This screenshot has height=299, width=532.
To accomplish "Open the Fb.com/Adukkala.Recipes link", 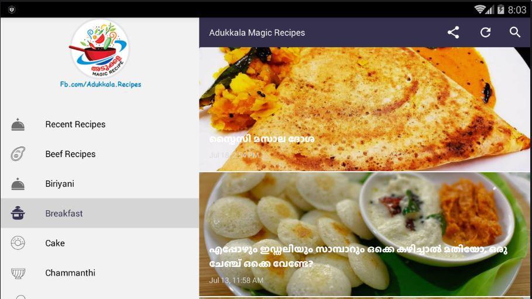I will click(101, 84).
